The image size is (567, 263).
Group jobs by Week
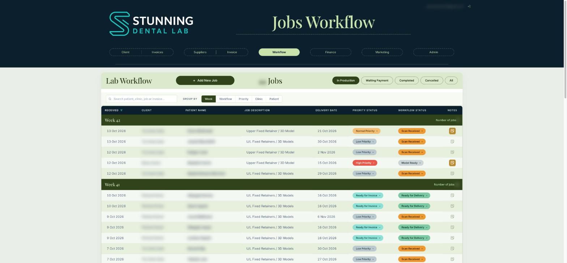point(209,99)
